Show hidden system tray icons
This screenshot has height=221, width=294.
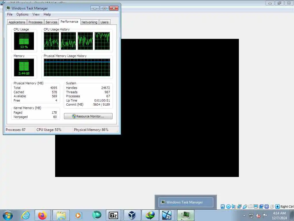point(244,216)
